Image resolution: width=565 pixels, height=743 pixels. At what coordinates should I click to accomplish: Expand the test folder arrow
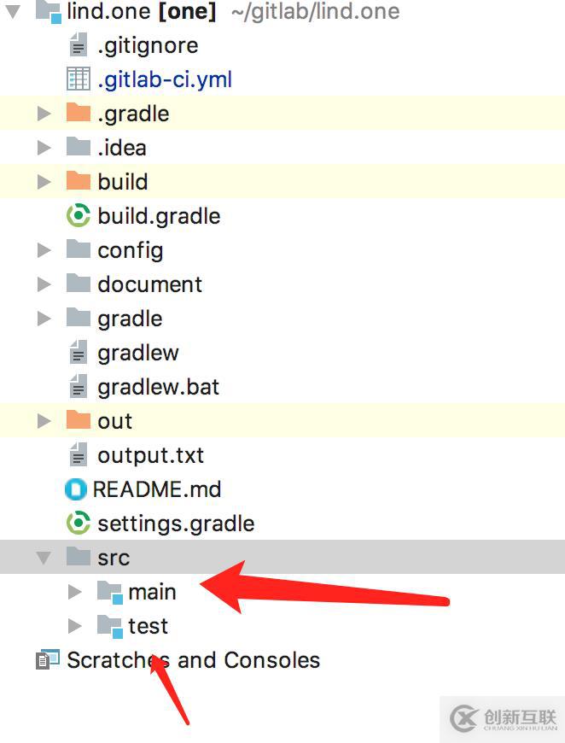[75, 626]
